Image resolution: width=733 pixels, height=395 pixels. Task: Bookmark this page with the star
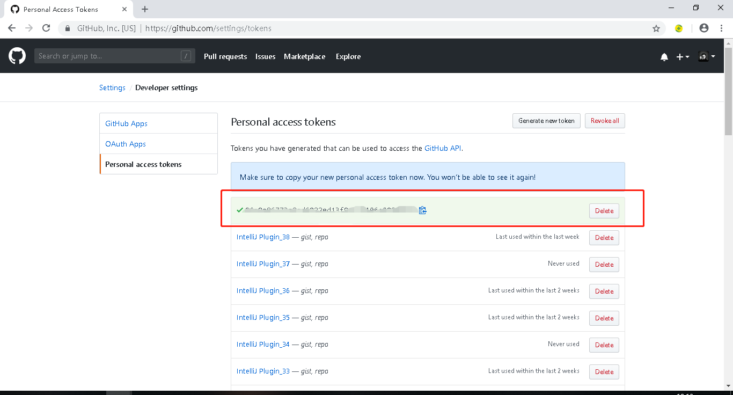(x=656, y=28)
